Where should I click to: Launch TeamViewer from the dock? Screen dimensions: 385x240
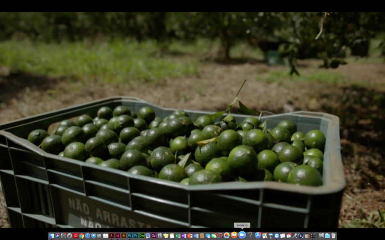tap(277, 235)
